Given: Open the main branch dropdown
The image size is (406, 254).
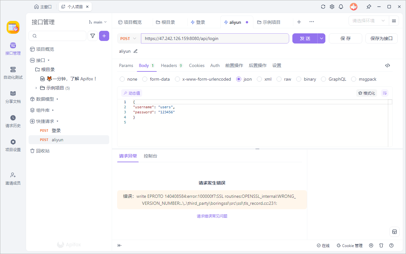Looking at the screenshot, I should [x=98, y=22].
